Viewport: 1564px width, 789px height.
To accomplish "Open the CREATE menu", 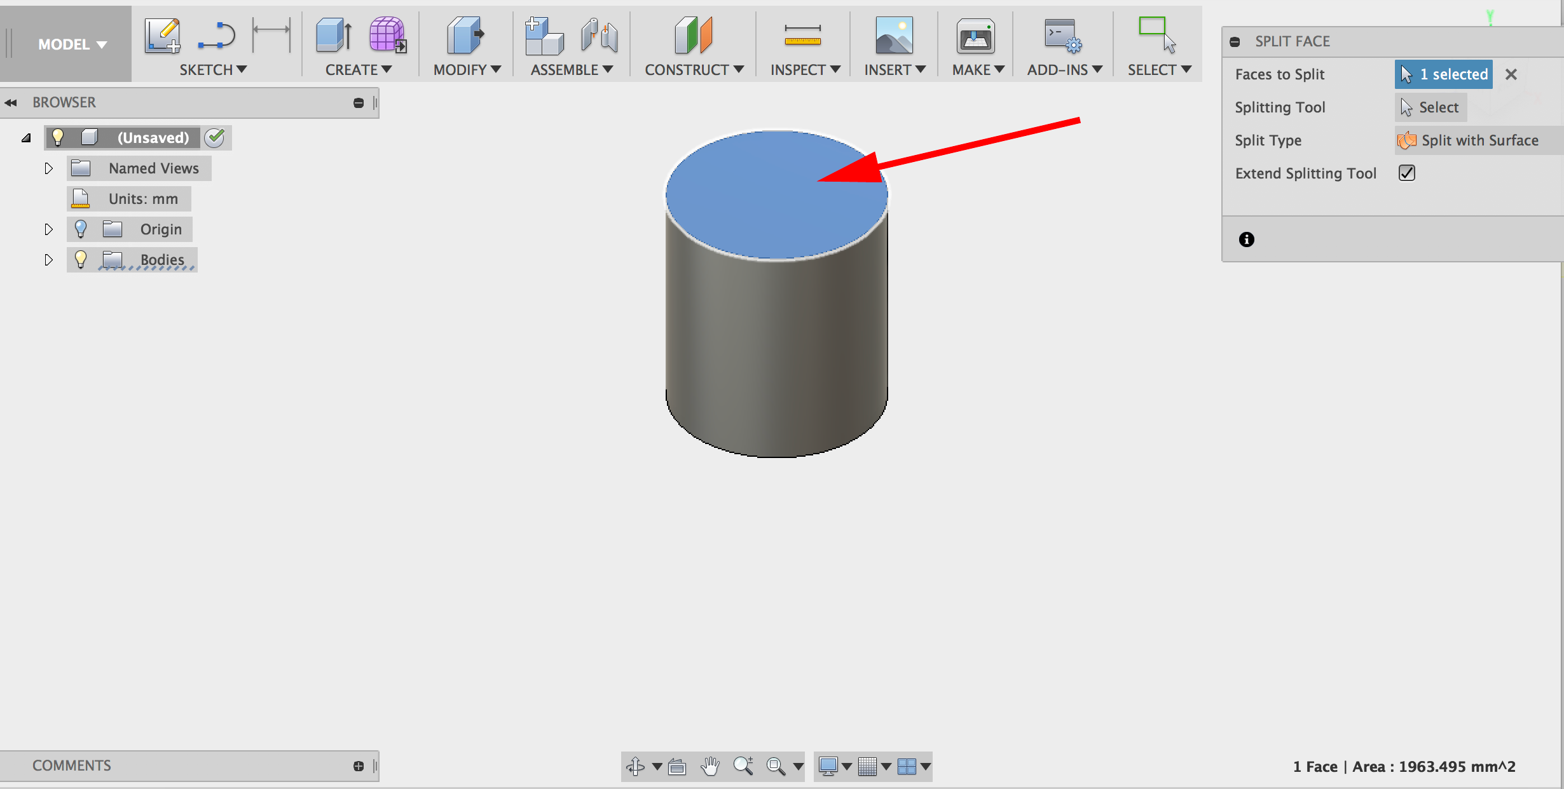I will 359,70.
